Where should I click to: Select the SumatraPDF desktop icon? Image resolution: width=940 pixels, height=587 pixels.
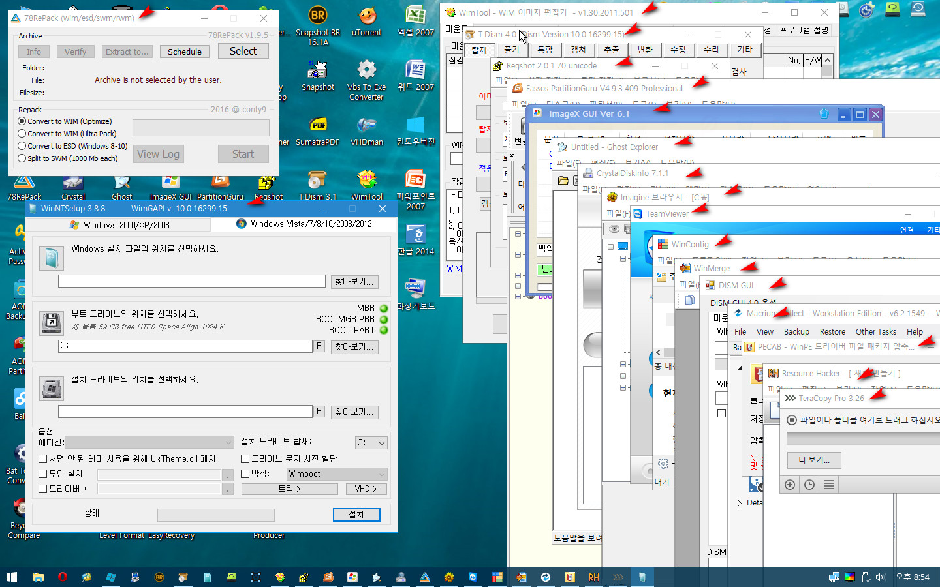[318, 130]
